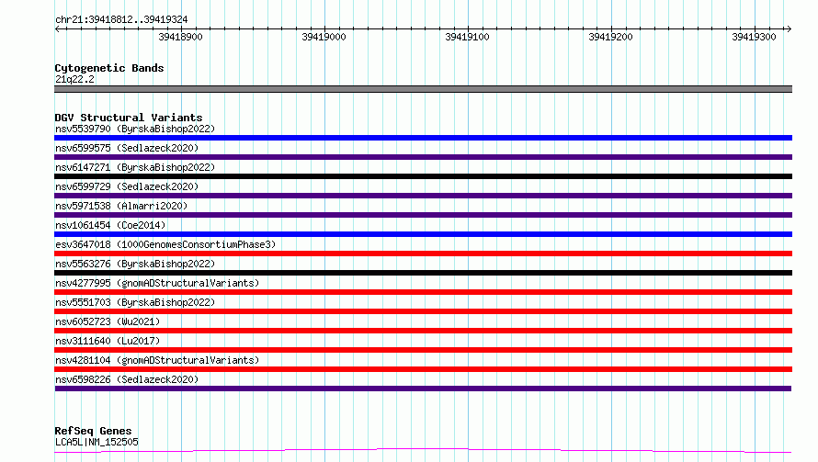The width and height of the screenshot is (818, 462).
Task: Open variant nsv4281104 (gnomADStructuralVariants) label
Action: [157, 360]
